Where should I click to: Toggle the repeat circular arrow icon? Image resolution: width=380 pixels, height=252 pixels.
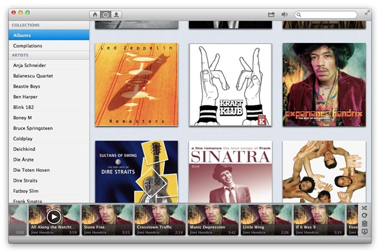pyautogui.click(x=364, y=215)
